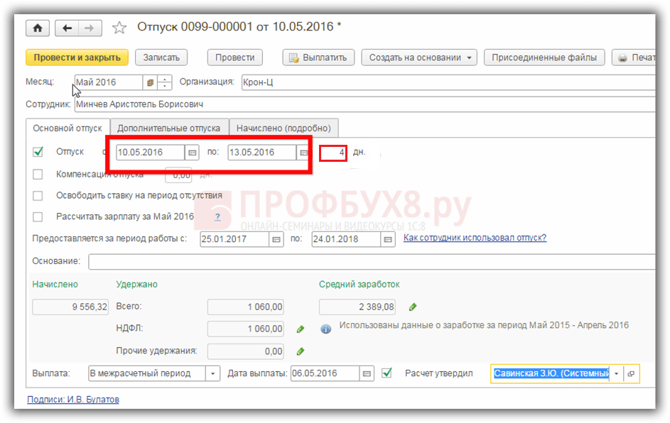670x423 pixels.
Task: Edit Прочие удержания with pencil icon
Action: click(301, 351)
